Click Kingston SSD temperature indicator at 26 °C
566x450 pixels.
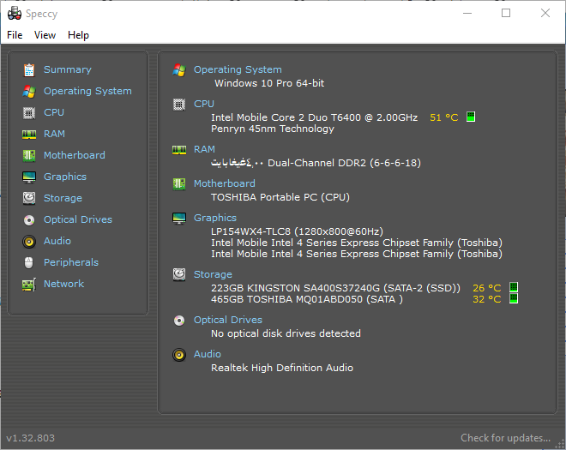[514, 287]
